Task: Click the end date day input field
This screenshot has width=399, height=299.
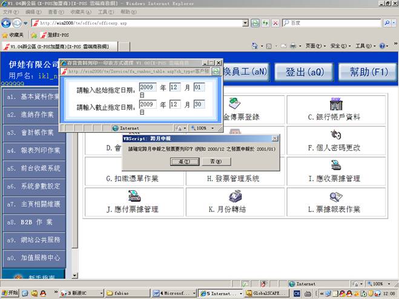Action: point(199,104)
